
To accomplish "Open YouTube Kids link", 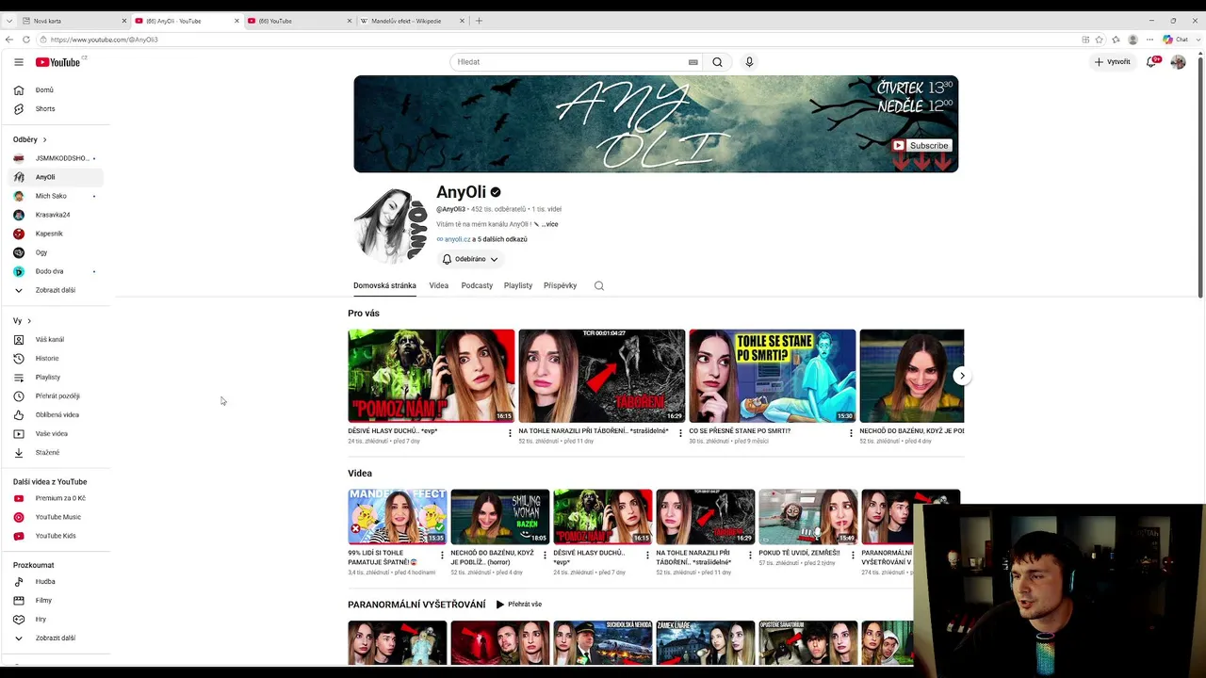I will [56, 536].
